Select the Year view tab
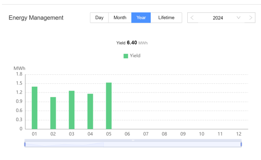This screenshot has width=261, height=160. coord(141,18)
